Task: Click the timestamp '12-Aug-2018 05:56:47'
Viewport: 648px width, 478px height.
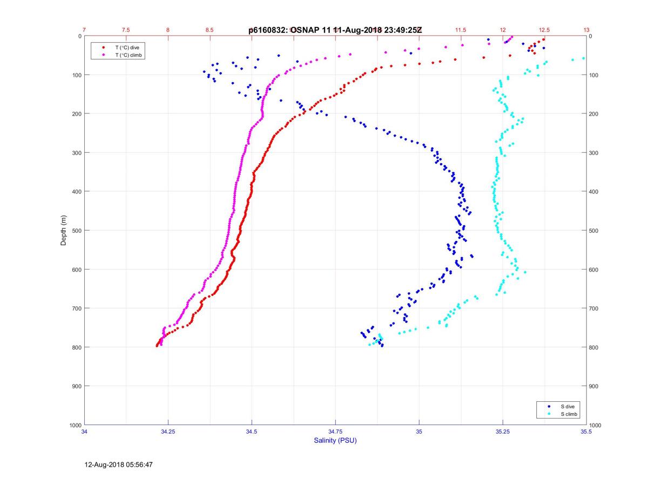Action: pos(118,464)
